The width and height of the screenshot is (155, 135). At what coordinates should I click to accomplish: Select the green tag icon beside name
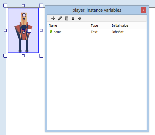(x=51, y=31)
